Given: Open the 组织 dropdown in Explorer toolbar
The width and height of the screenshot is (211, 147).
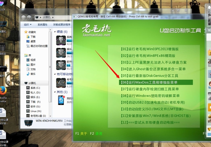Looking at the screenshot, I should click(28, 25).
